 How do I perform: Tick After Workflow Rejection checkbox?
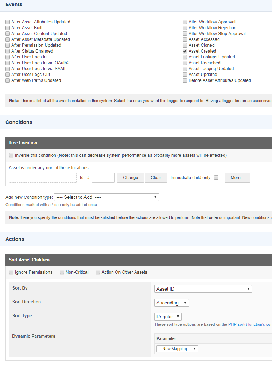tap(185, 28)
